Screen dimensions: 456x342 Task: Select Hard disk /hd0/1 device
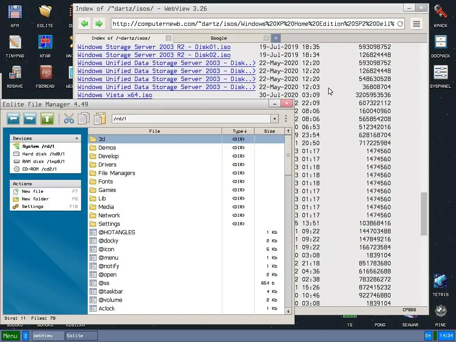45,154
